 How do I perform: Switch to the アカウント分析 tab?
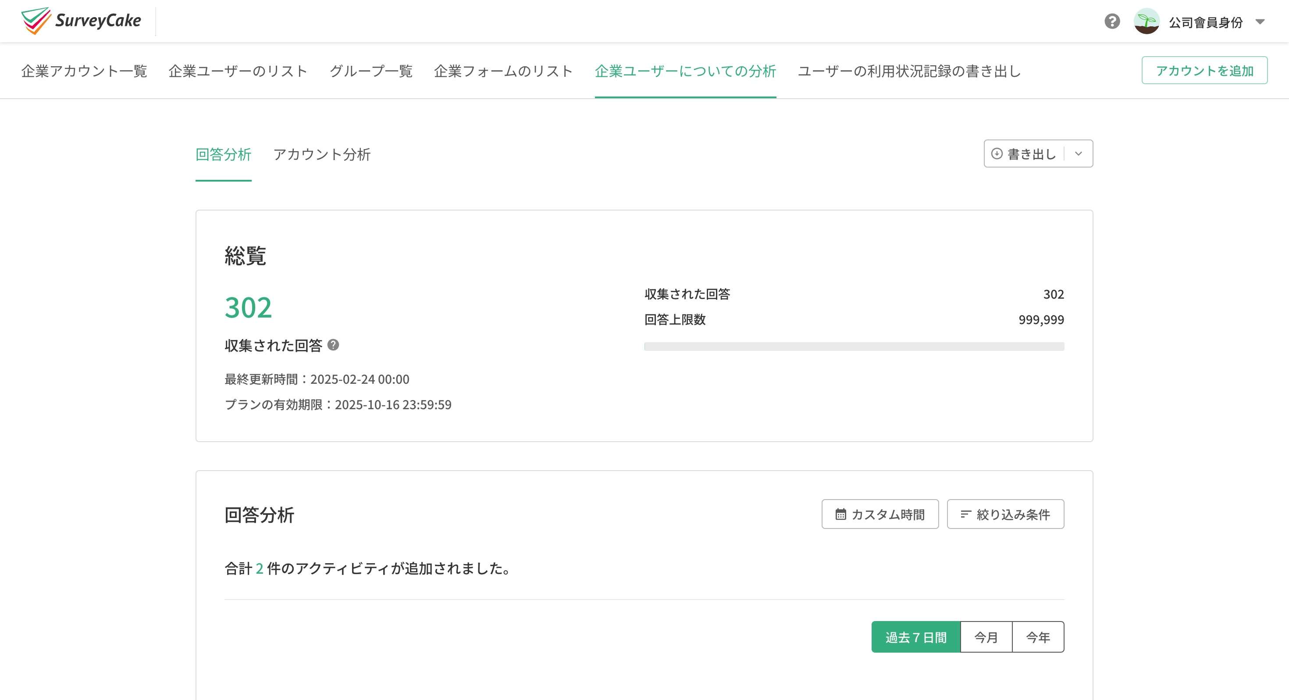pos(322,155)
